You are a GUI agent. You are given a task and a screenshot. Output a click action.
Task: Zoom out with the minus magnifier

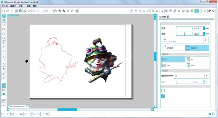pos(64,11)
